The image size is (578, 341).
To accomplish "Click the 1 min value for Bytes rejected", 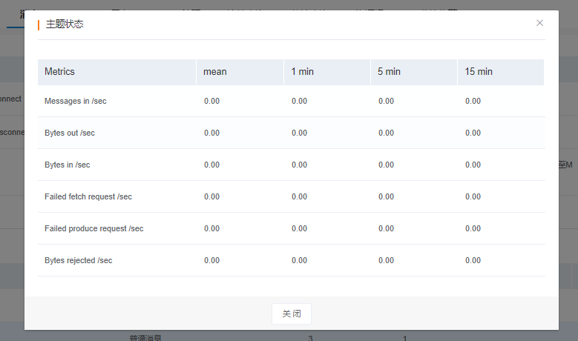I will pos(299,260).
